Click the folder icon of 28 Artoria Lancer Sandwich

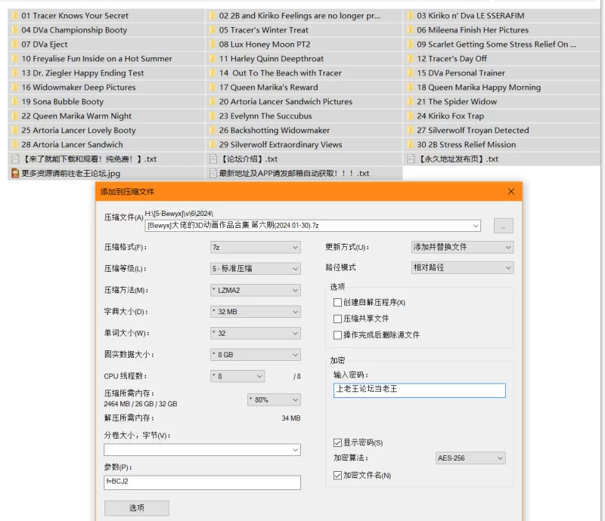15,144
